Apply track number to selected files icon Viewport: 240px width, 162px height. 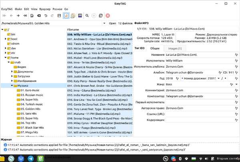click(236, 79)
